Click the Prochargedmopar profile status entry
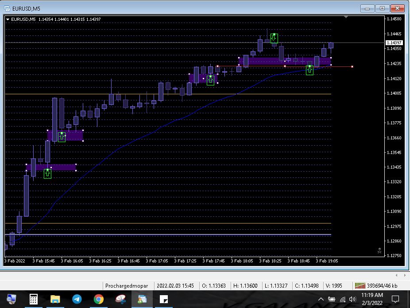Screen dimensions: 410x308 tap(127, 286)
